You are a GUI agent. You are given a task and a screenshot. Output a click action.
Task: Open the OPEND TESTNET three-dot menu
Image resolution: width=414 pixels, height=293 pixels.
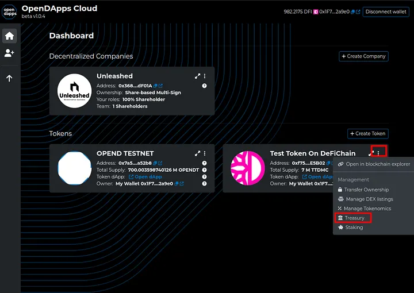(205, 153)
